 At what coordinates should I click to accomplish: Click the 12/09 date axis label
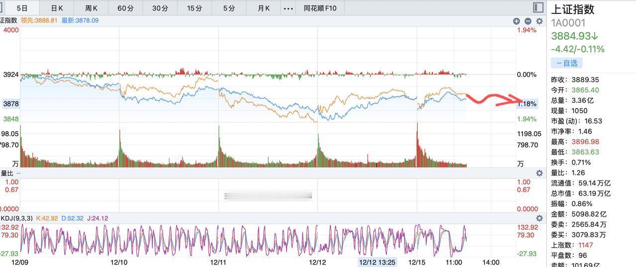pyautogui.click(x=19, y=262)
